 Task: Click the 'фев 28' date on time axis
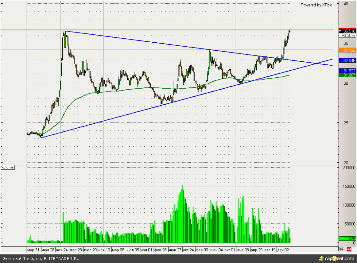(161, 250)
